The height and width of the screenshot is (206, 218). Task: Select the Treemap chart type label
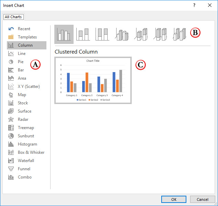26,128
